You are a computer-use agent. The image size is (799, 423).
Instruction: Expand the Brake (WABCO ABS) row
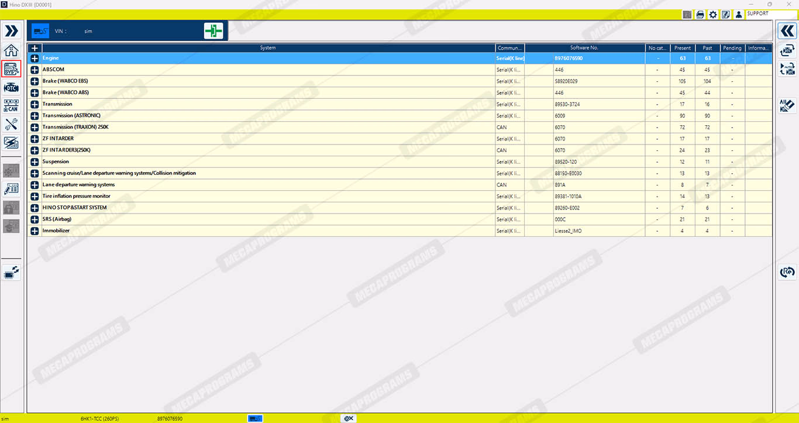[x=35, y=93]
